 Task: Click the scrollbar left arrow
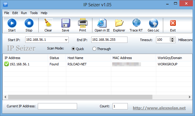(x=5, y=97)
